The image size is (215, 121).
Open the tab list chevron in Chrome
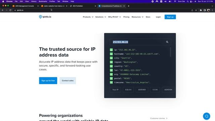212,6
